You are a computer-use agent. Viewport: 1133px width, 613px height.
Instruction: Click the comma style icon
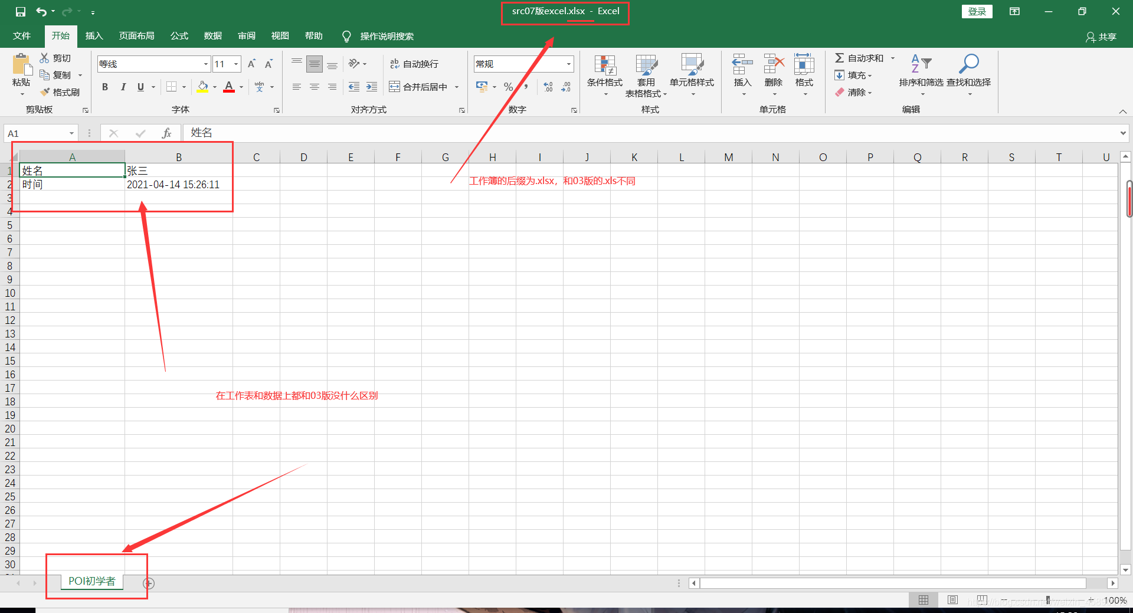[525, 87]
